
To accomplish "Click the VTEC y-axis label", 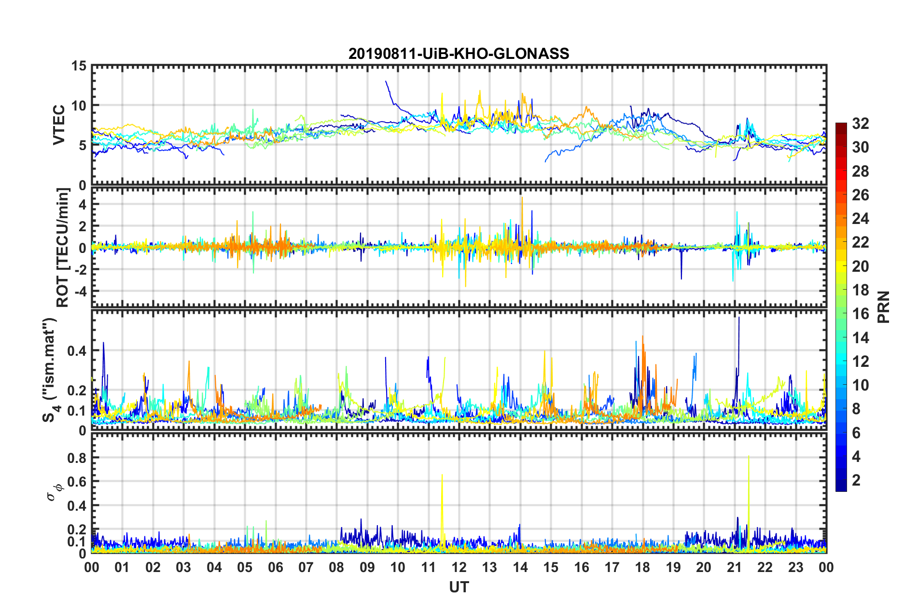I will pos(59,125).
